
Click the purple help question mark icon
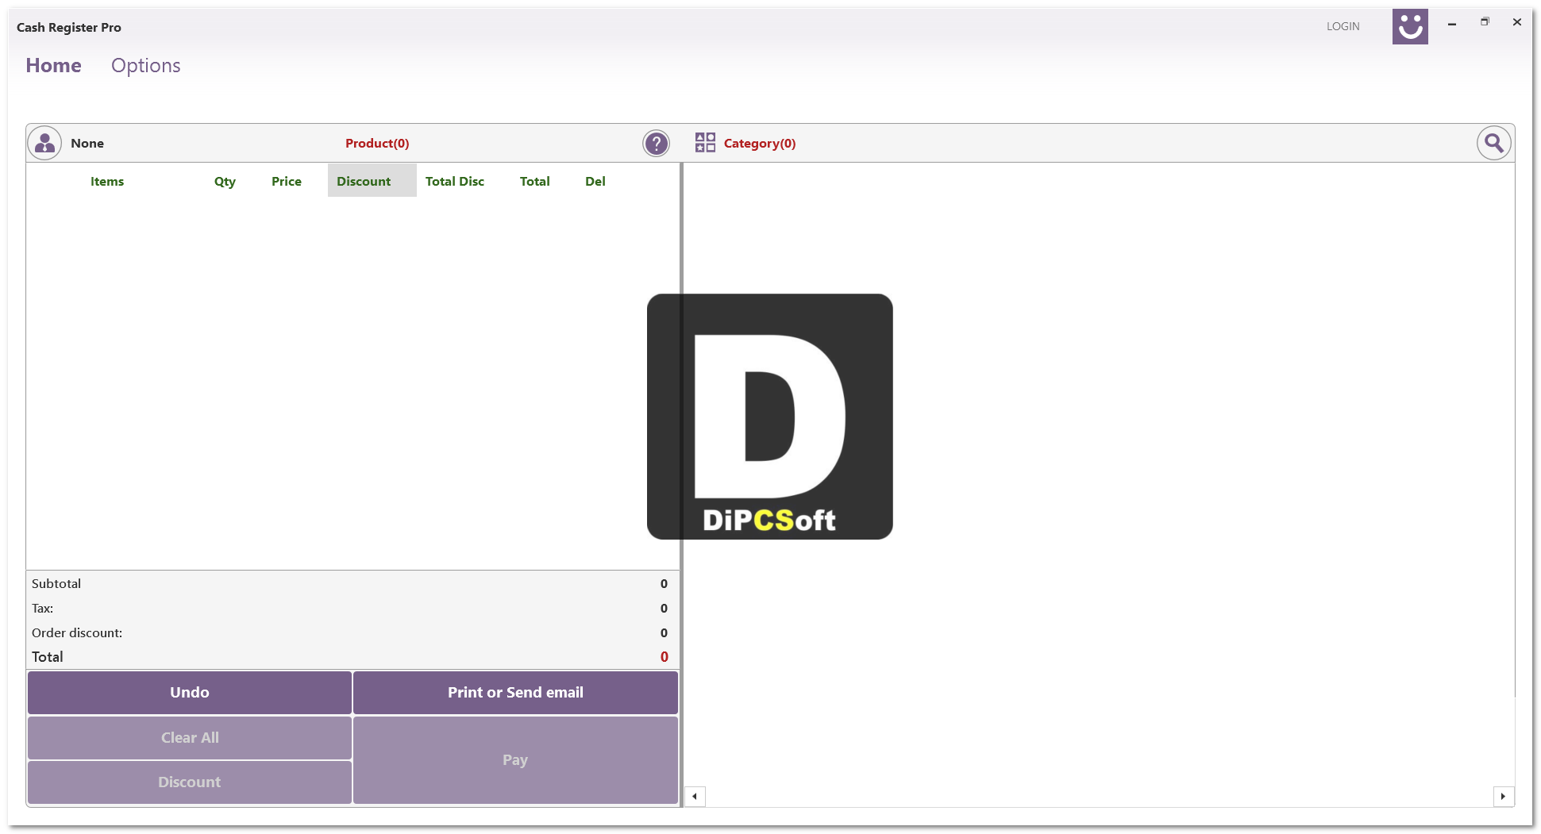[x=656, y=144]
